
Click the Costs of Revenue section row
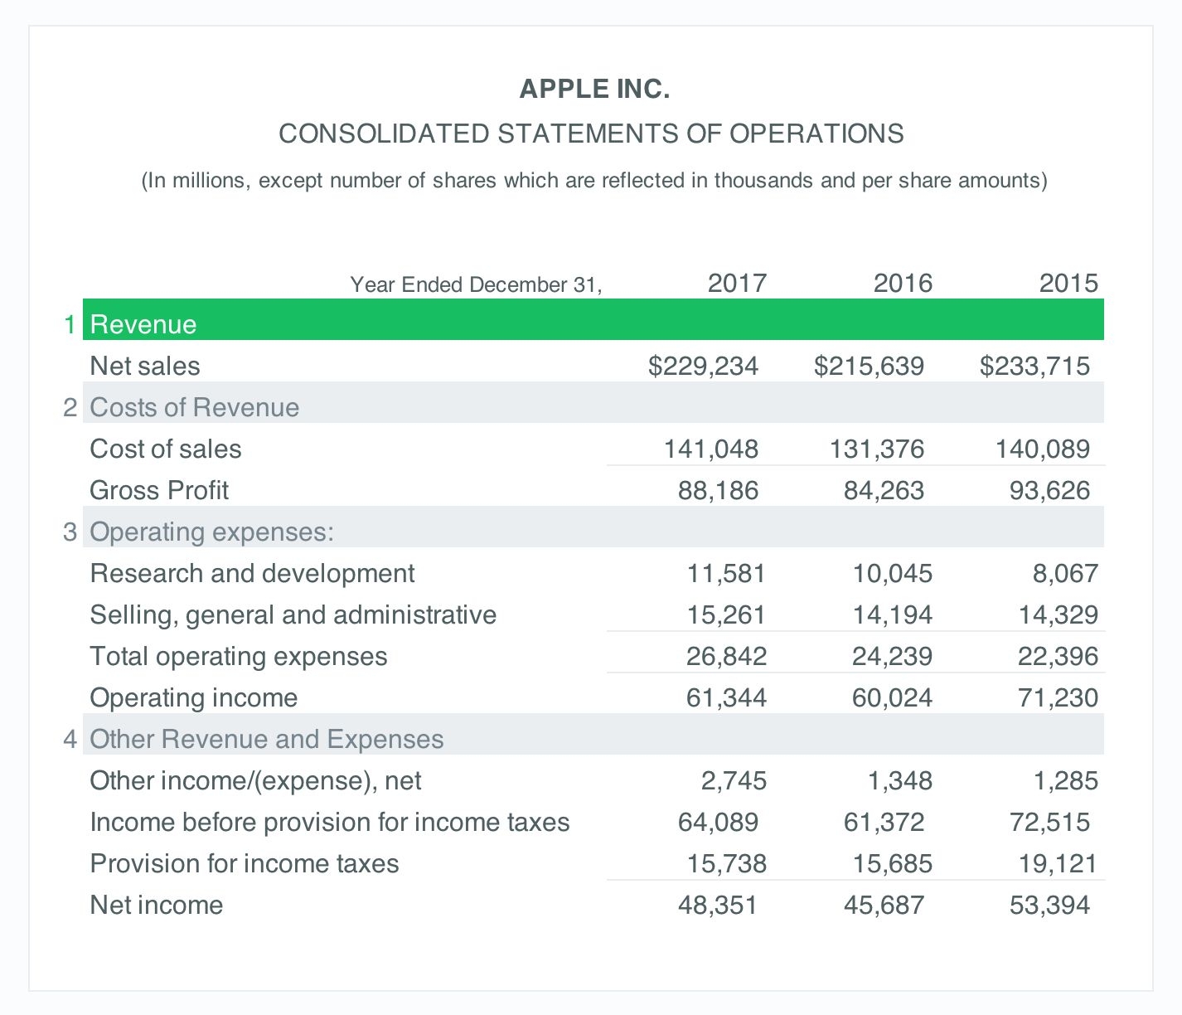click(x=194, y=406)
